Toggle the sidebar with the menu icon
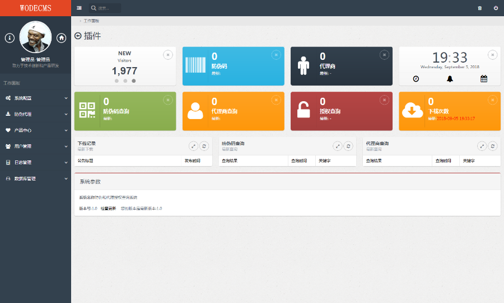 pos(79,8)
